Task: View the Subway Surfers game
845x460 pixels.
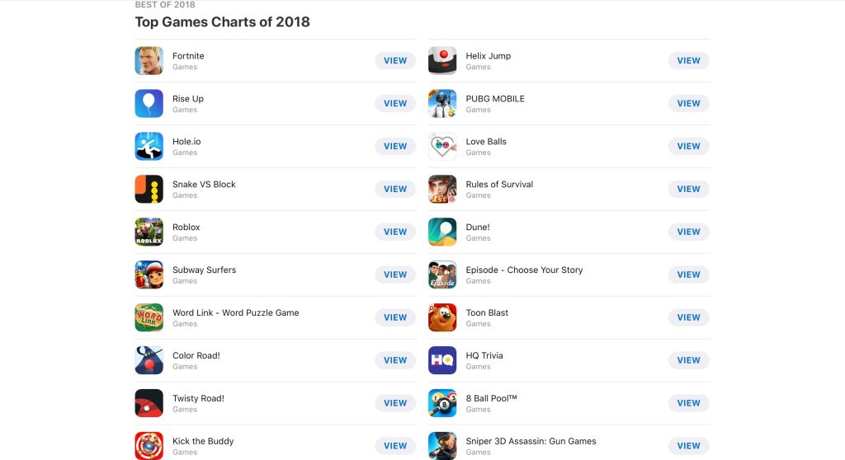Action: click(x=395, y=275)
